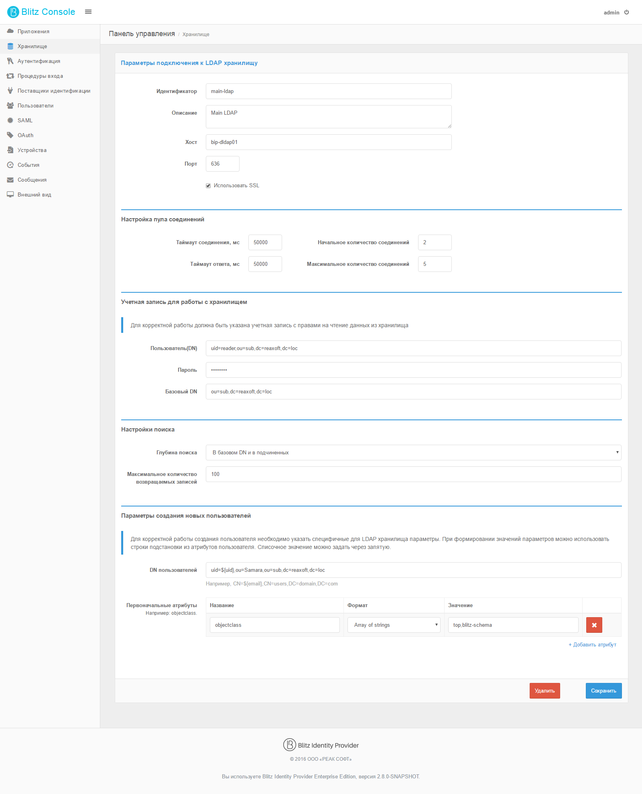Screen dimensions: 642x794
Task: Click the Формат column header
Action: [358, 605]
